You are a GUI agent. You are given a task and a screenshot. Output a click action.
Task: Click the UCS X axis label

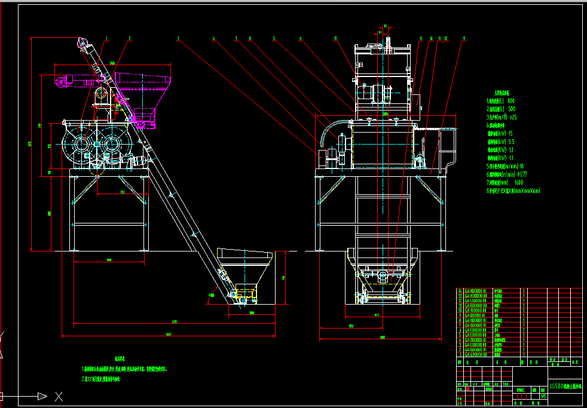pyautogui.click(x=59, y=397)
